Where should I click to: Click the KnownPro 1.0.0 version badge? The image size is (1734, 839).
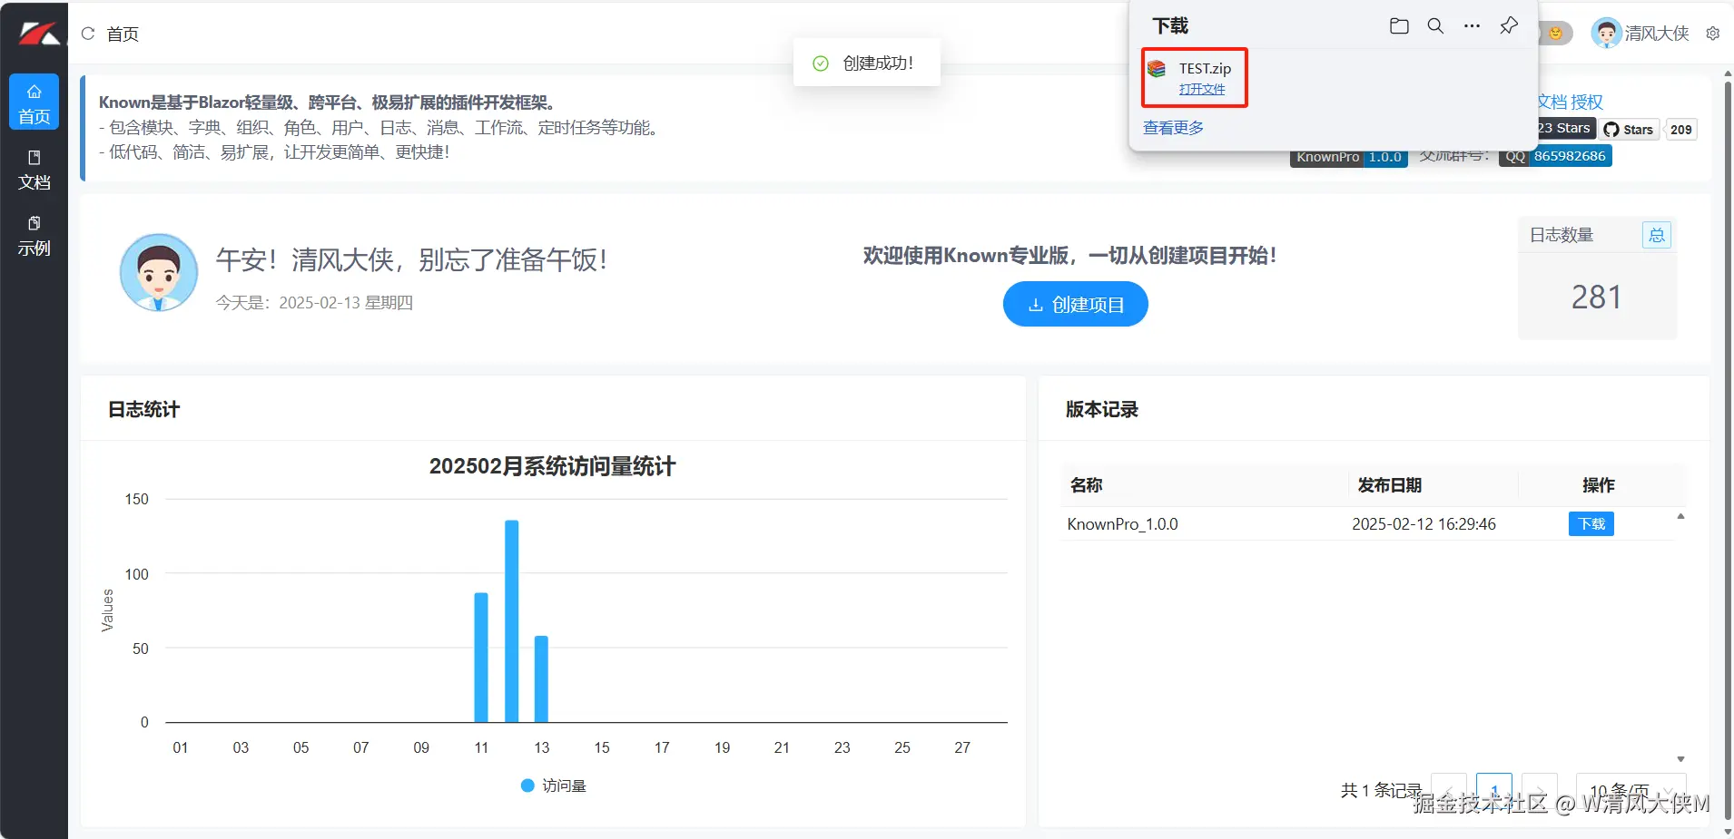pos(1349,158)
